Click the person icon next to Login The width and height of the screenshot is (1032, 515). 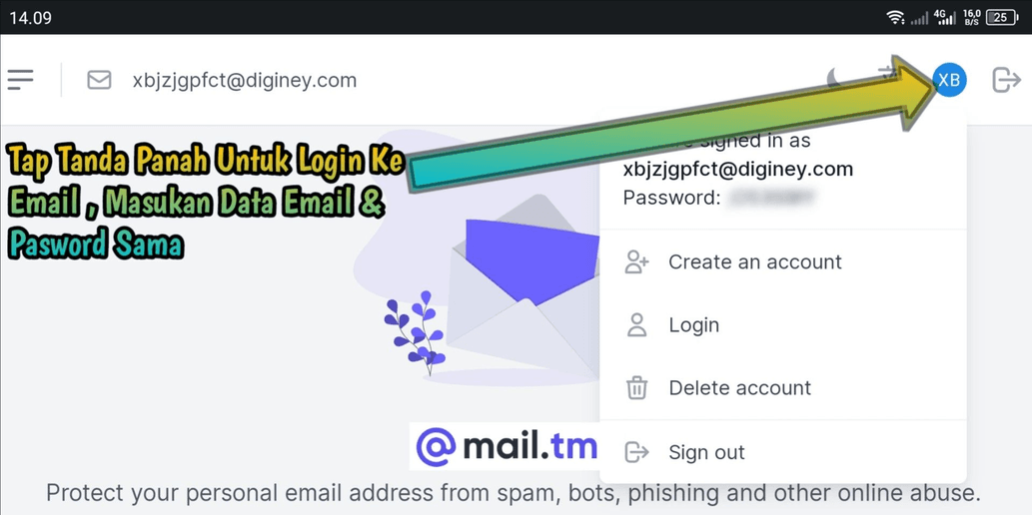pos(636,325)
